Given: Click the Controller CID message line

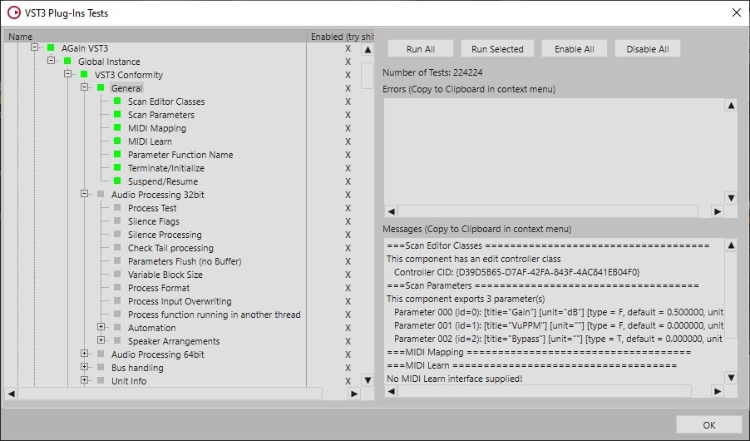Looking at the screenshot, I should coord(516,272).
